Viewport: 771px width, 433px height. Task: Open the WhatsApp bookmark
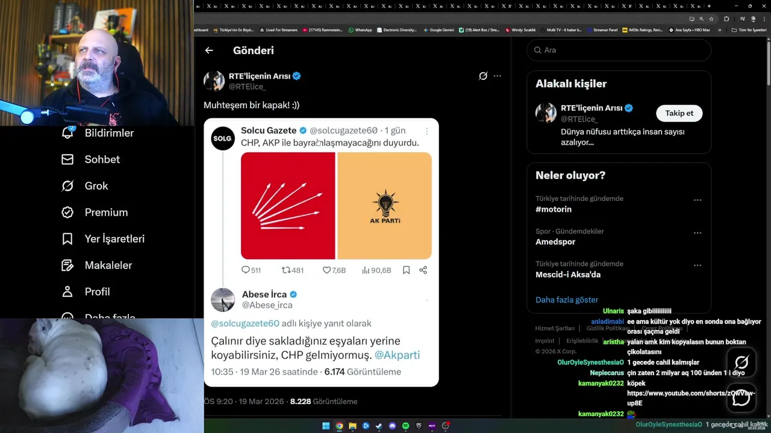[360, 29]
